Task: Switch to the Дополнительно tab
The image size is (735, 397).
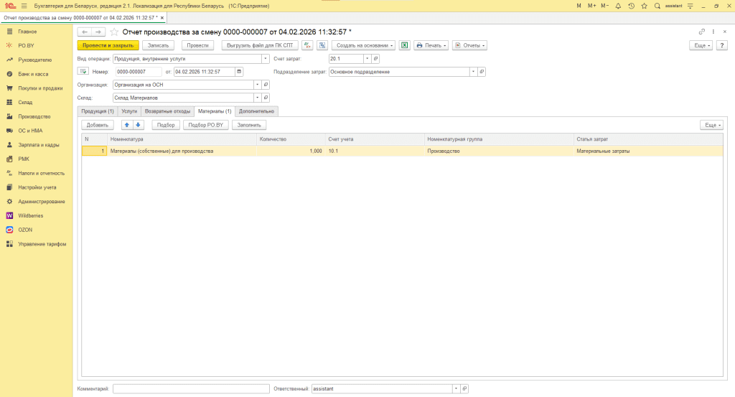Action: pos(256,111)
